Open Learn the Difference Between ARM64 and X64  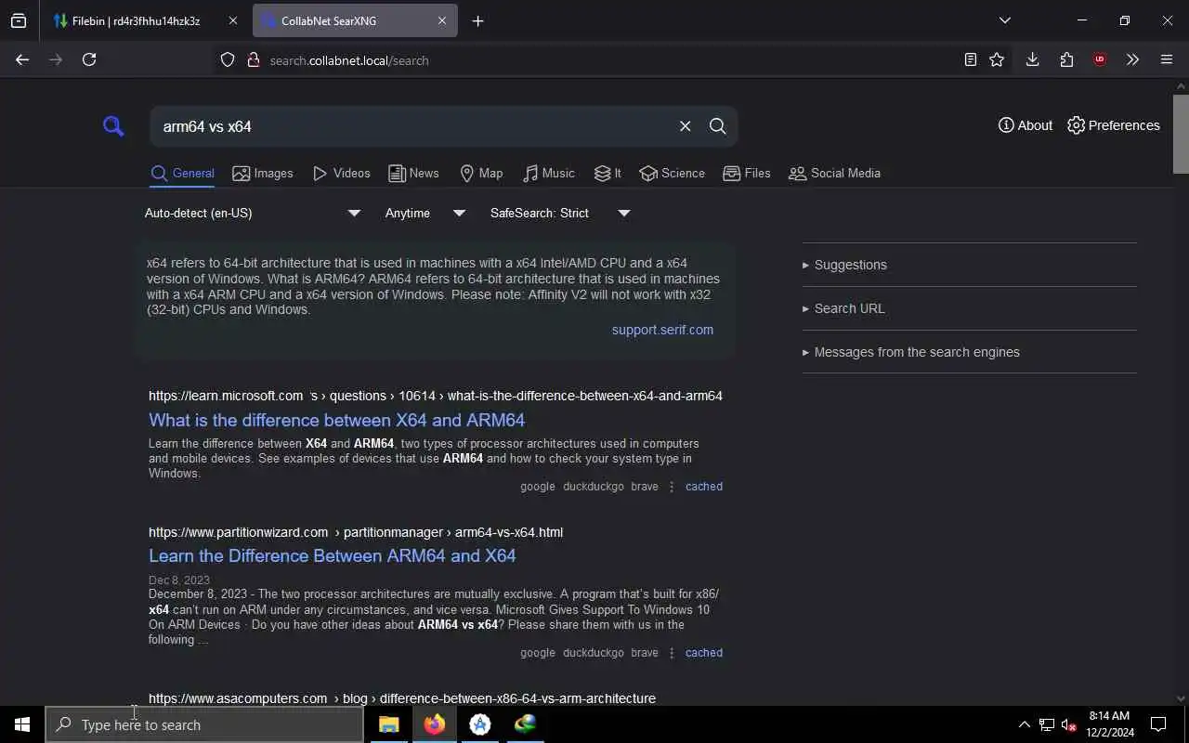(x=332, y=555)
